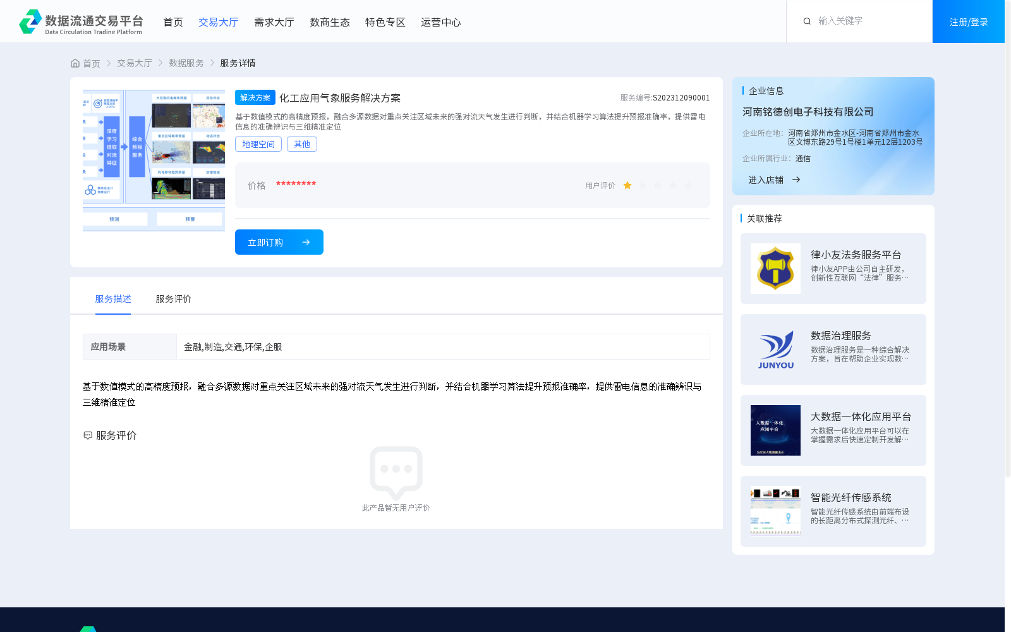
Task: Click the search magnifier icon
Action: click(807, 21)
